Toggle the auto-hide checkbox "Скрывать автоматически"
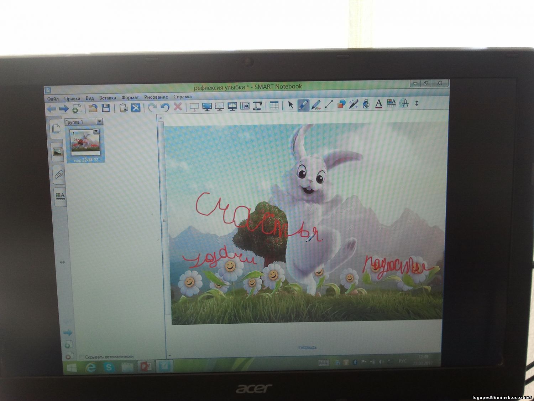The height and width of the screenshot is (401, 534). click(82, 356)
